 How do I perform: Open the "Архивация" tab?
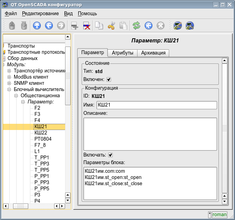153,53
